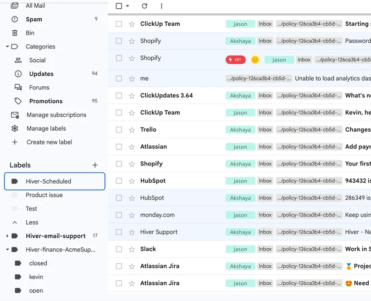
Task: Click the Hiver-email-support count 17
Action: [95, 236]
